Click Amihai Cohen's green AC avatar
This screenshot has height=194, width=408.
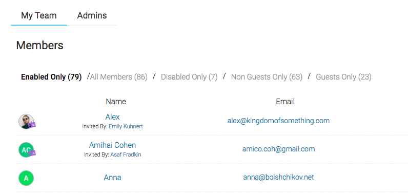pyautogui.click(x=26, y=150)
